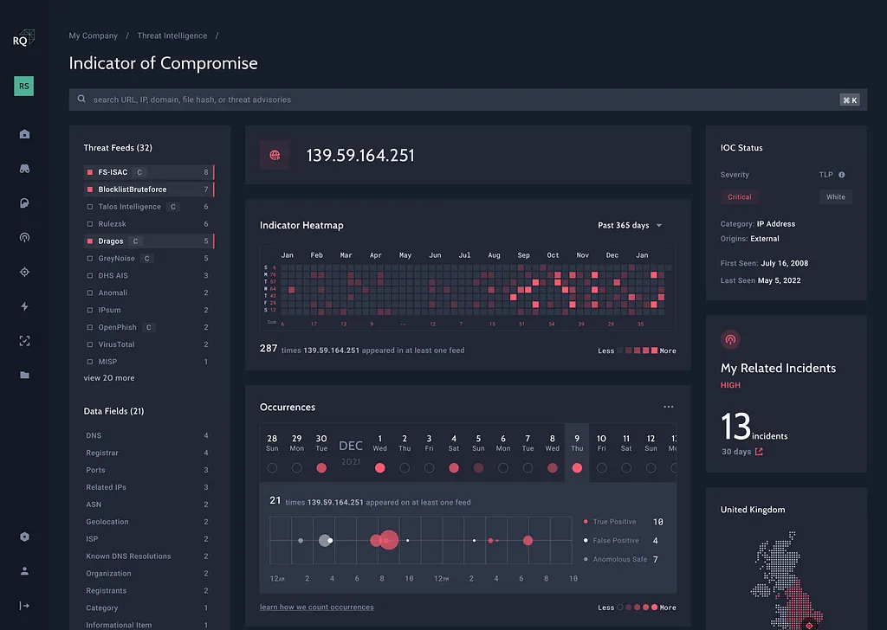This screenshot has height=630, width=887.
Task: Open the 30 days external link icon
Action: point(759,452)
